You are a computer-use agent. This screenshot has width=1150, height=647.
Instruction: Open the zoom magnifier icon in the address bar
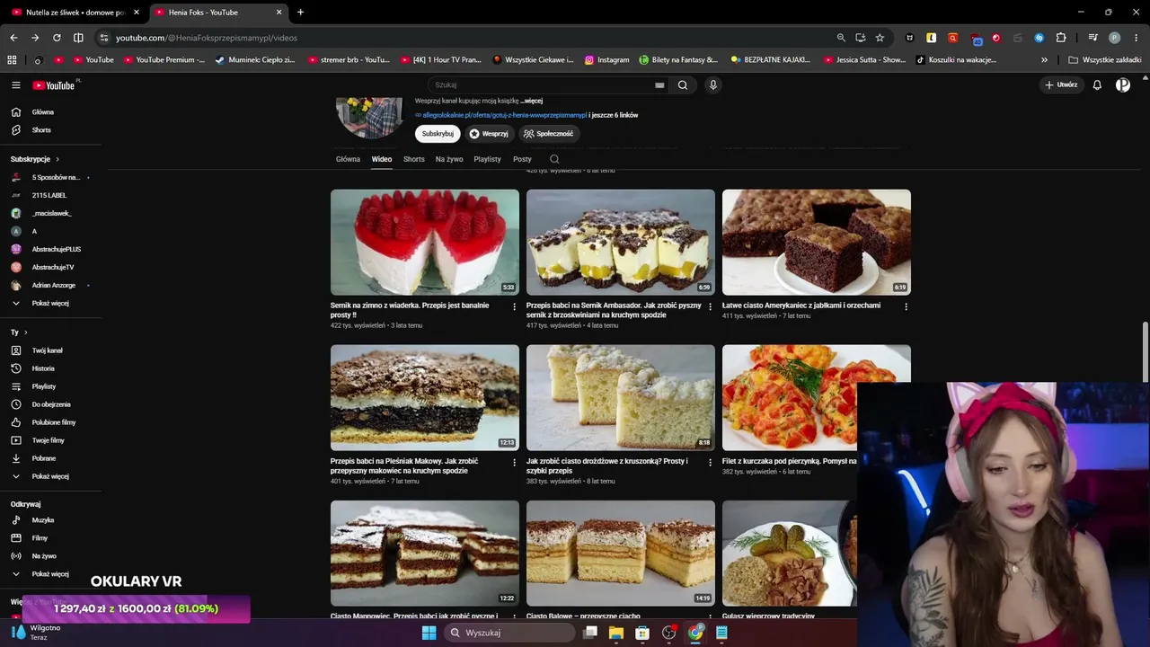tap(841, 38)
